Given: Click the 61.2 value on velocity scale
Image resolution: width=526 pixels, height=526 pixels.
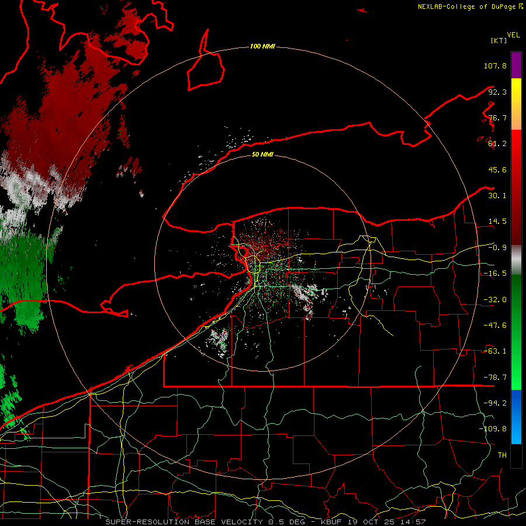Looking at the screenshot, I should [x=497, y=144].
